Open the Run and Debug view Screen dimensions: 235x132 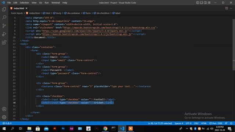(x=4, y=34)
